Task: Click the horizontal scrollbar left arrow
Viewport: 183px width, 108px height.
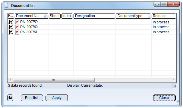Action: [10, 80]
